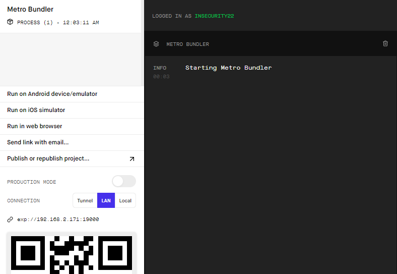This screenshot has height=274, width=397.
Task: Click the external arrow icon for Publish
Action: coord(132,159)
